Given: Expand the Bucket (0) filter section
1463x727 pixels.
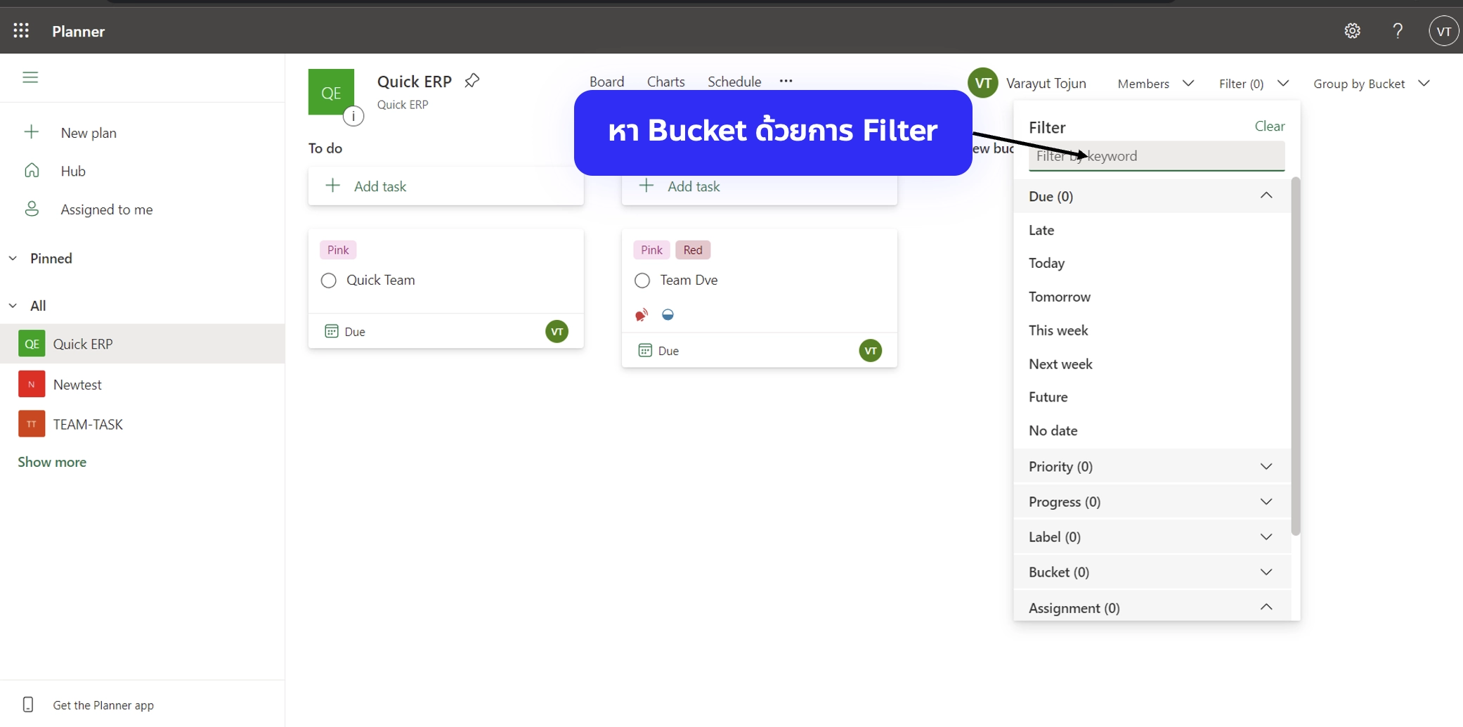Looking at the screenshot, I should point(1152,572).
